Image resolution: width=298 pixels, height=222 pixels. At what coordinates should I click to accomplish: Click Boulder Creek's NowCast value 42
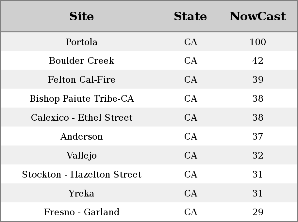click(258, 61)
